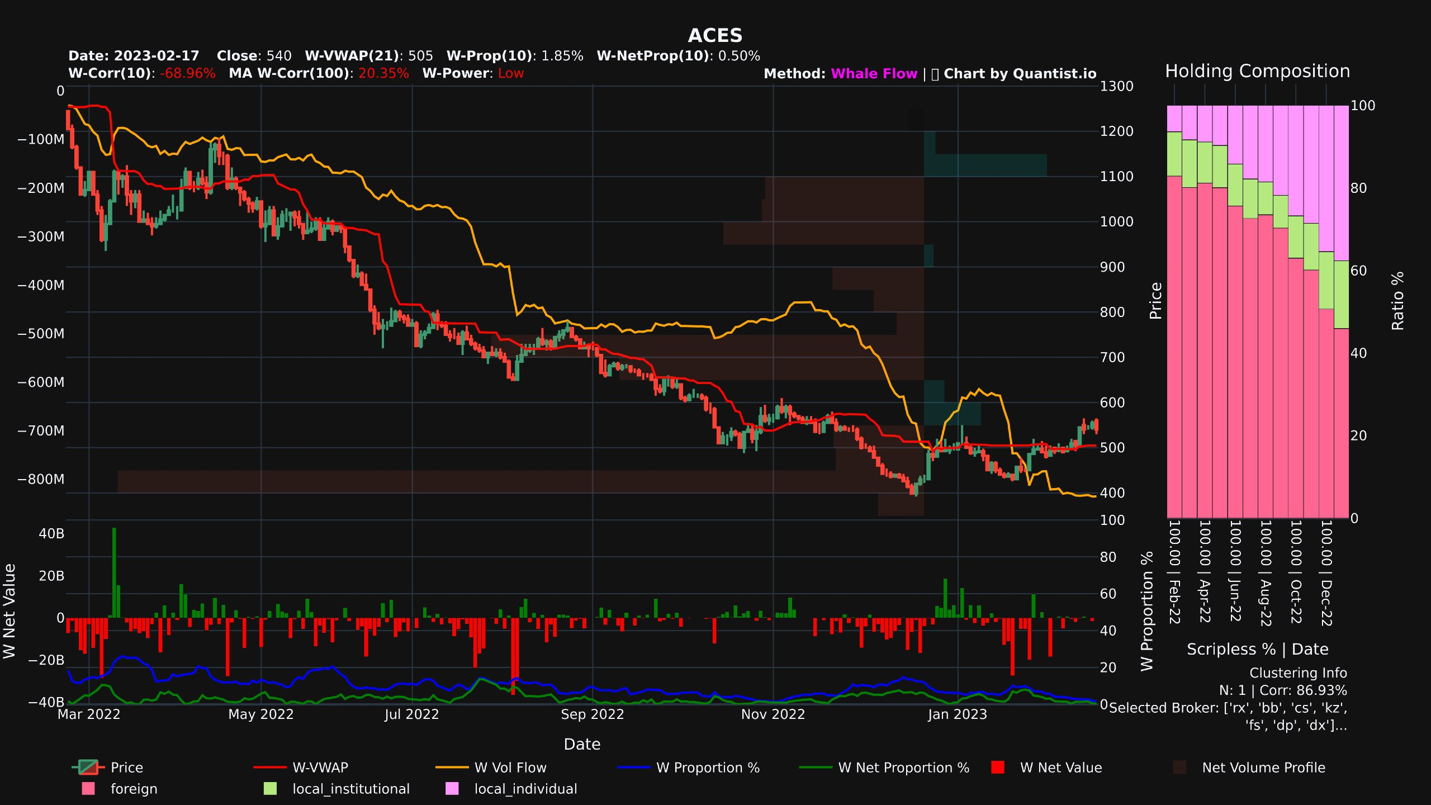Click the ACES chart title
Image resolution: width=1431 pixels, height=805 pixels.
(x=715, y=36)
